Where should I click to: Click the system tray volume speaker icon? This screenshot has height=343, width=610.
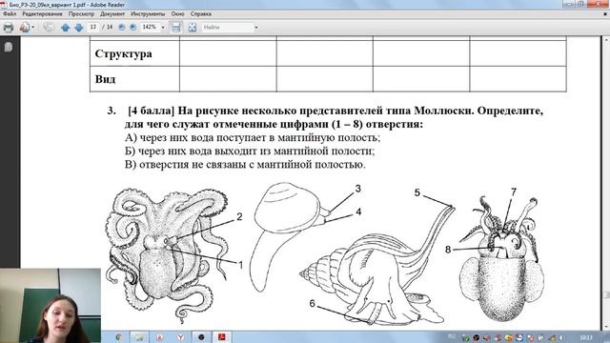[x=561, y=337]
